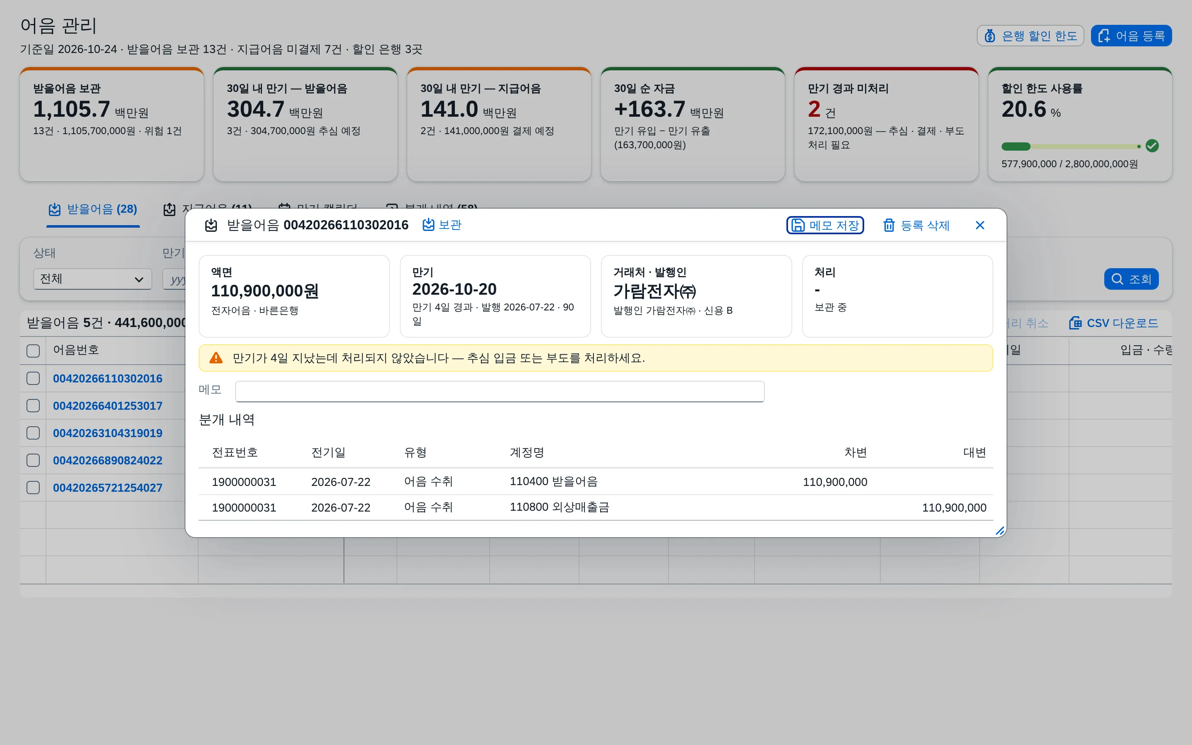Click the 유형 column header
1192x745 pixels.
(x=415, y=452)
